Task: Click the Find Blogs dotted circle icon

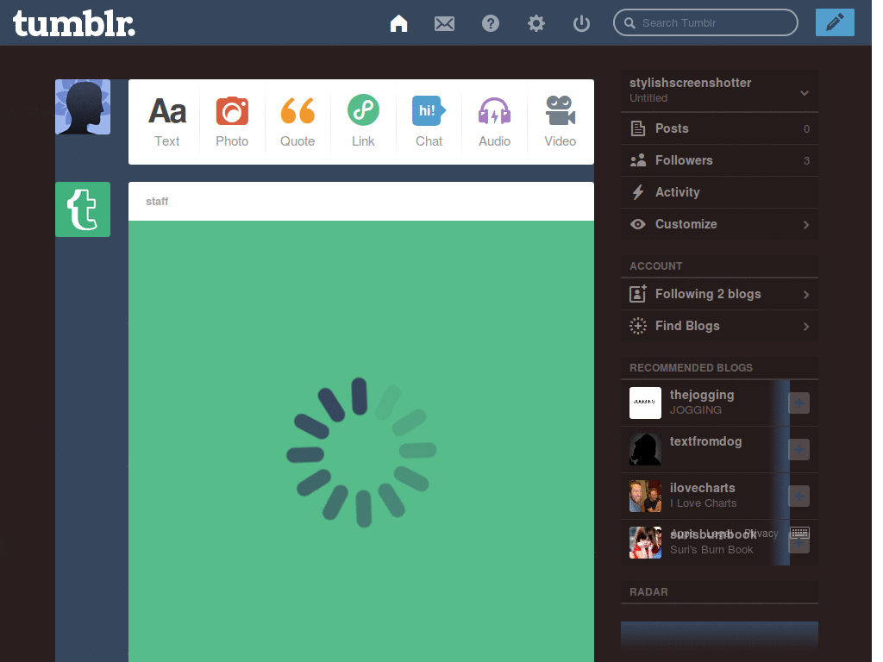Action: tap(637, 326)
